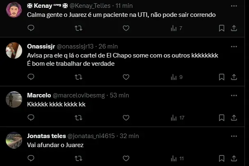Reply to Kenay's tweet about Juarez
249x166 pixels.
31,28
